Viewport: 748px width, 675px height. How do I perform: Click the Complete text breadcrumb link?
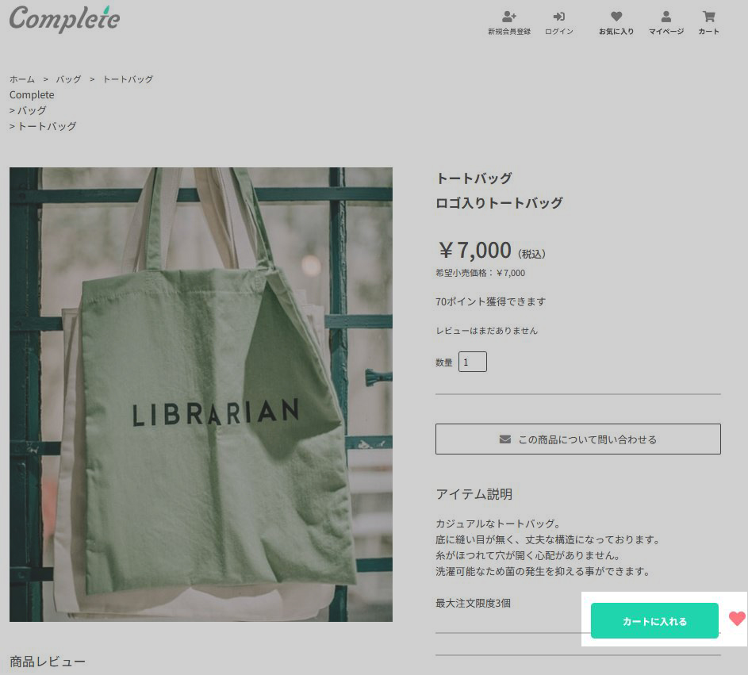pyautogui.click(x=32, y=95)
